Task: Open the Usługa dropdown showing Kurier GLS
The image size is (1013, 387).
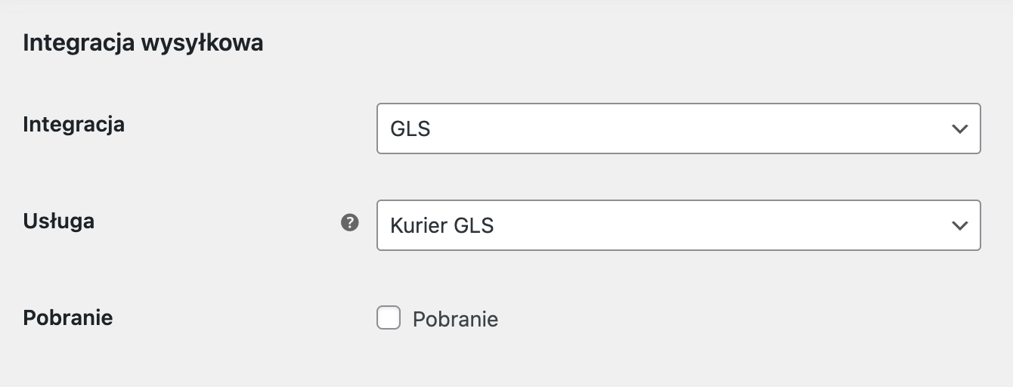Action: pyautogui.click(x=679, y=225)
